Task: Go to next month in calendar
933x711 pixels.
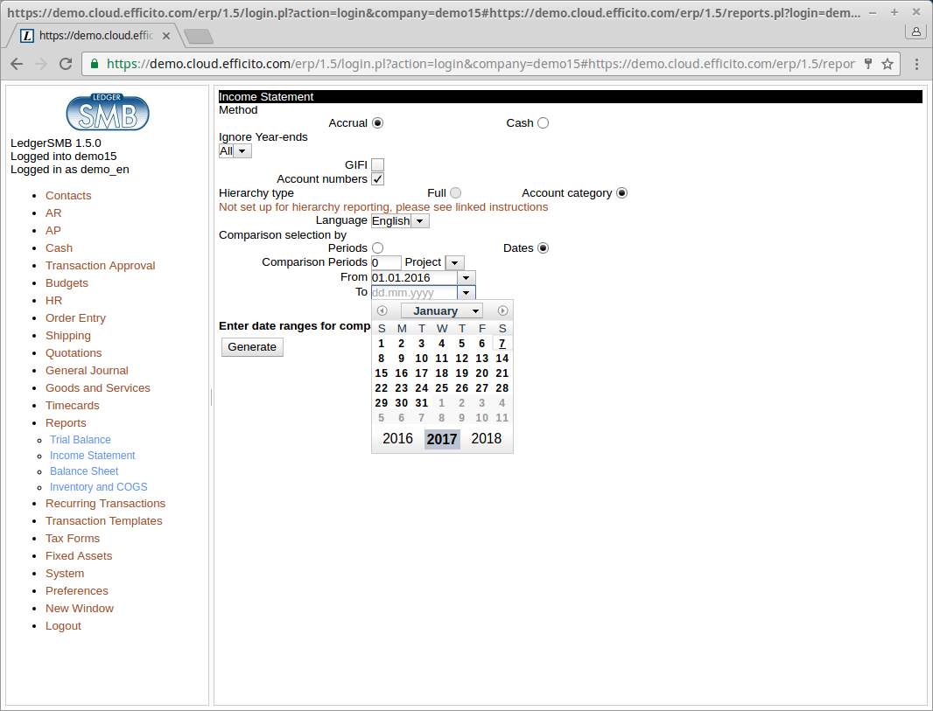Action: (x=502, y=311)
